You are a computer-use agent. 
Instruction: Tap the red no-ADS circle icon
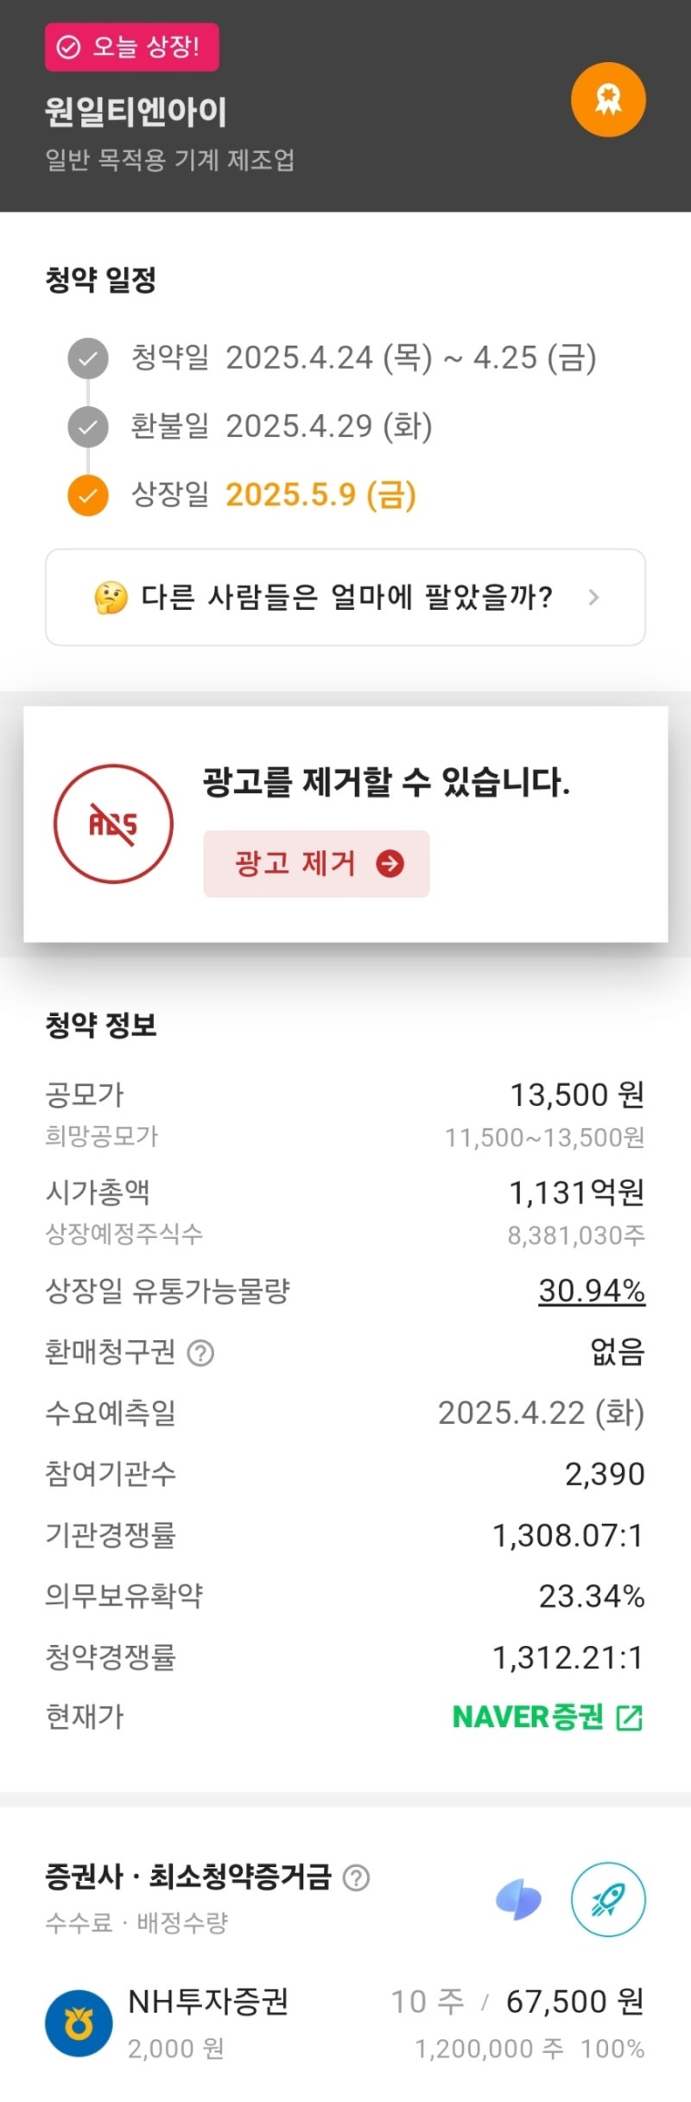pos(113,823)
